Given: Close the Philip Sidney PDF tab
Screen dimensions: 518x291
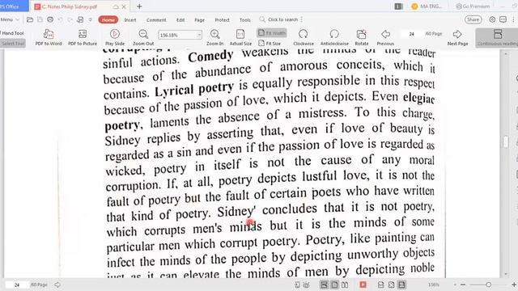Looking at the screenshot, I should (124, 6).
